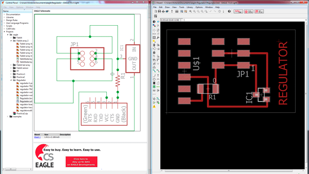Select the examples folder

16,117
